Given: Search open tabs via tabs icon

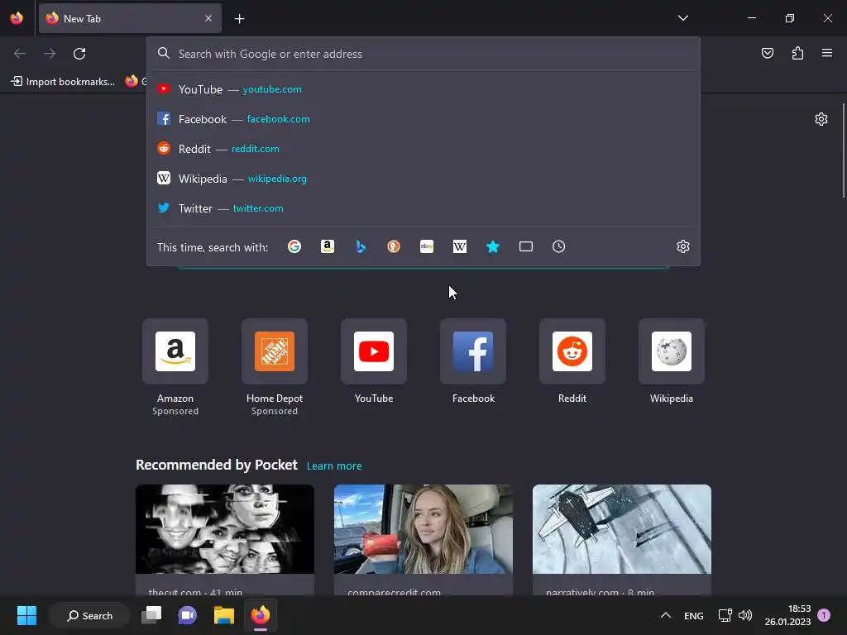Looking at the screenshot, I should [x=526, y=246].
